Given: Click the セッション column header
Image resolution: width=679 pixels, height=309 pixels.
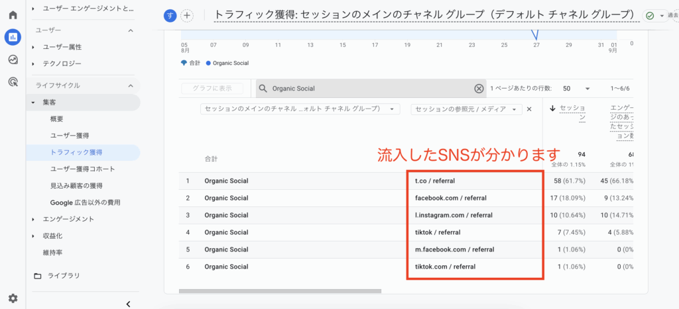Looking at the screenshot, I should (572, 112).
